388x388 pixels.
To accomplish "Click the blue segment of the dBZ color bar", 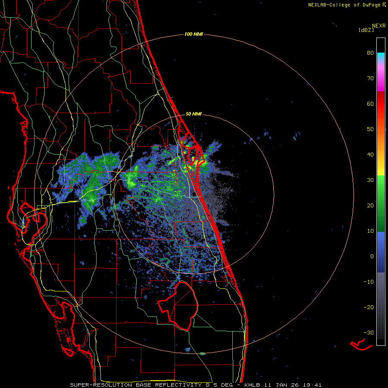I will [x=381, y=252].
